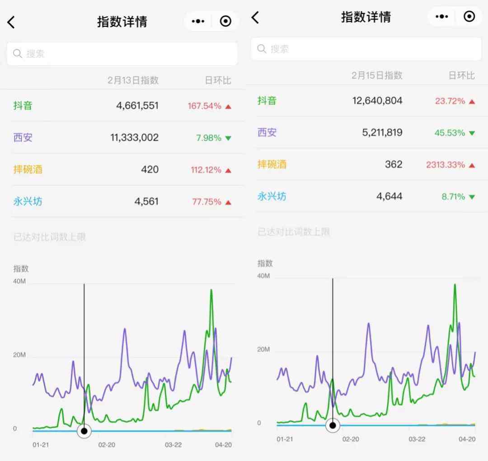The width and height of the screenshot is (488, 461).
Task: Click the 8.71% daily change
Action: 453,197
